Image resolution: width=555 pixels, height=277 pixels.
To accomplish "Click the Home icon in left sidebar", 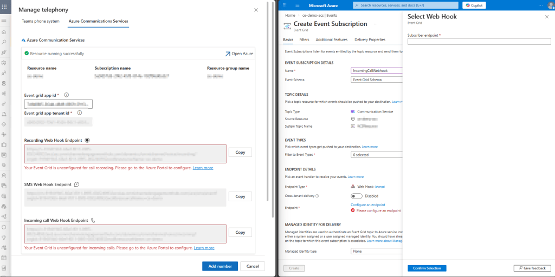I will (4, 32).
